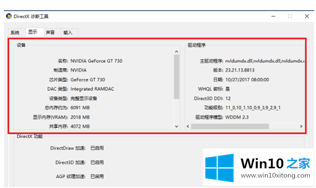This screenshot has height=188, width=316.
Task: Click the DirectDraw 加速 已启用 status
Action: [97, 148]
